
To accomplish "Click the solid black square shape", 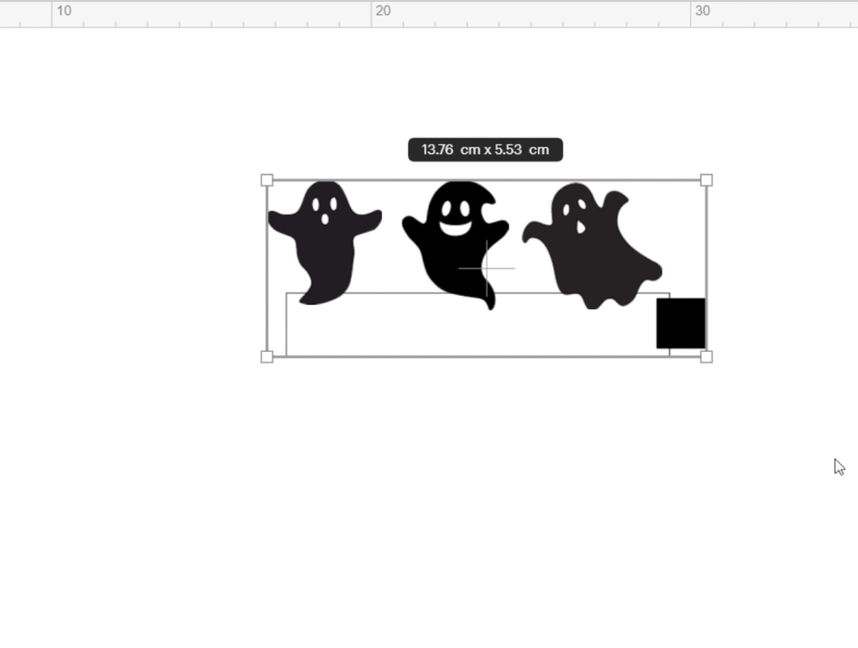I will click(680, 323).
